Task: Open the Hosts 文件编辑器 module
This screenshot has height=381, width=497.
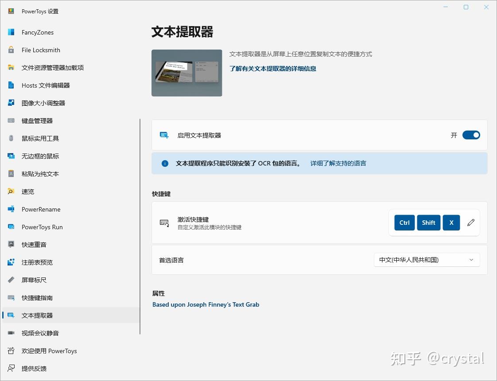Action: (45, 85)
